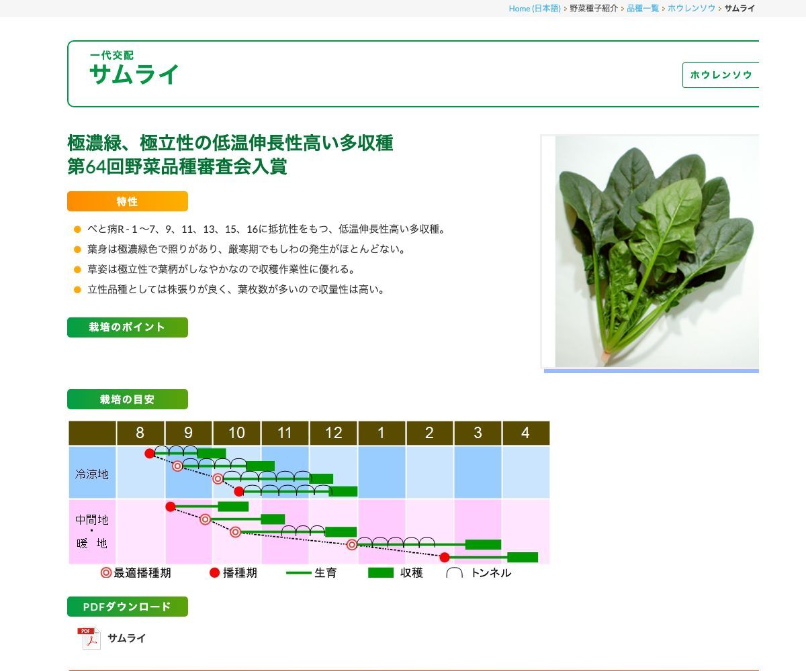
Task: Click the ホウレンソウ button at top right
Action: [721, 74]
